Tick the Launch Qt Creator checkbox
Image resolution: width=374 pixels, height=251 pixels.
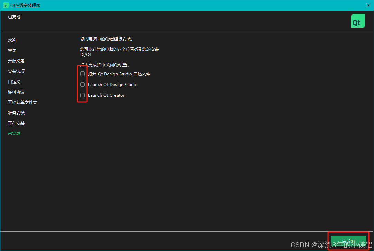coord(83,95)
